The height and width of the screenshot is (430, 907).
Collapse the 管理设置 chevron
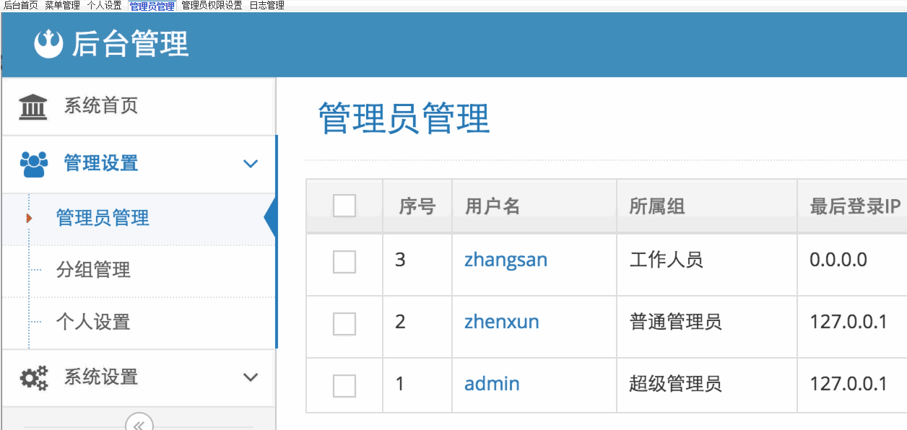251,164
